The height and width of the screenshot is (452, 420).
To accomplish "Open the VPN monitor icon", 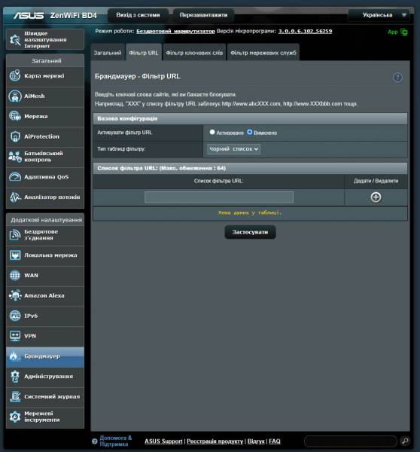I will click(15, 336).
